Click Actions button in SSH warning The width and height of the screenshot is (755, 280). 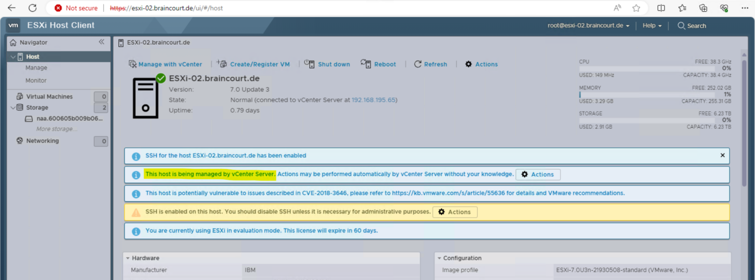[455, 212]
